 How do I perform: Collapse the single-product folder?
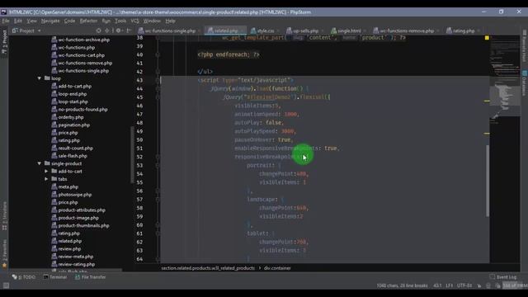coord(40,163)
